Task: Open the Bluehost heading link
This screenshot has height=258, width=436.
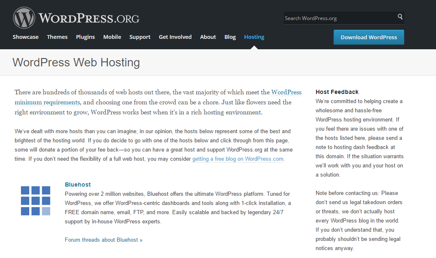Action: pyautogui.click(x=78, y=185)
